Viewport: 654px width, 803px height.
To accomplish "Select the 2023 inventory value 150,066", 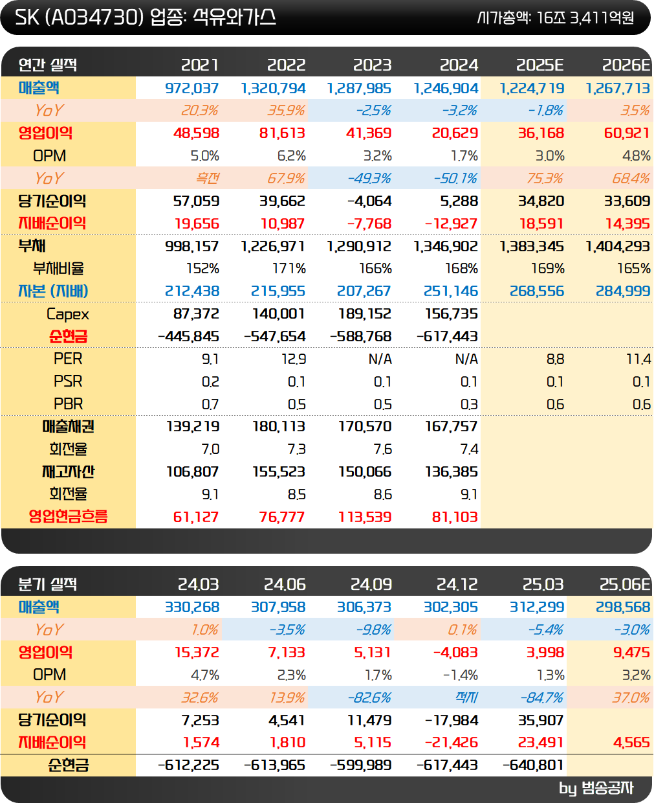I will coord(365,472).
